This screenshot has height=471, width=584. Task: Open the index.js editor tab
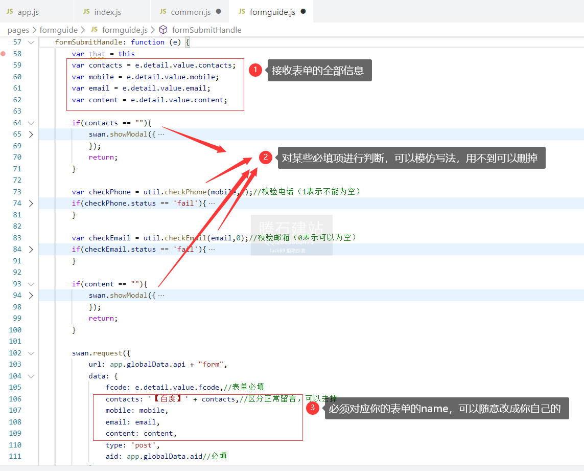[x=107, y=12]
